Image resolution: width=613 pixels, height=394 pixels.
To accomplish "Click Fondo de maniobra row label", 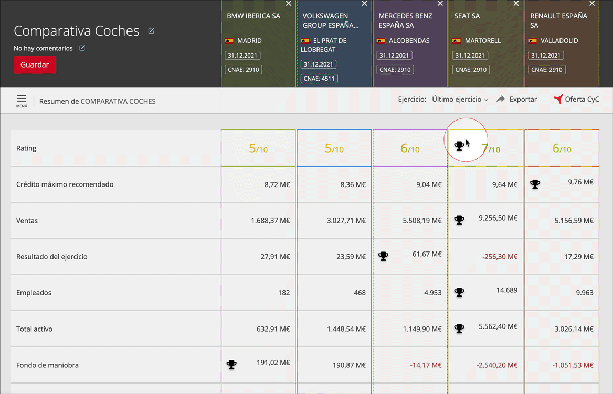I will 47,365.
